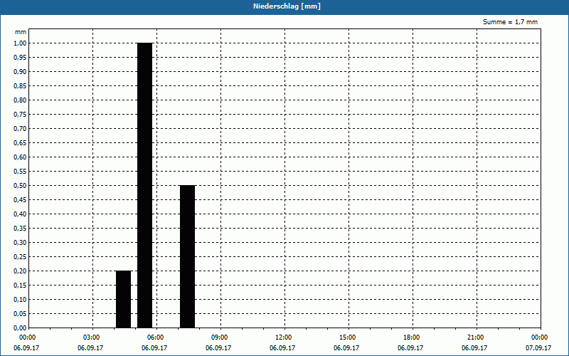Select the 06:00 time label

[x=155, y=337]
